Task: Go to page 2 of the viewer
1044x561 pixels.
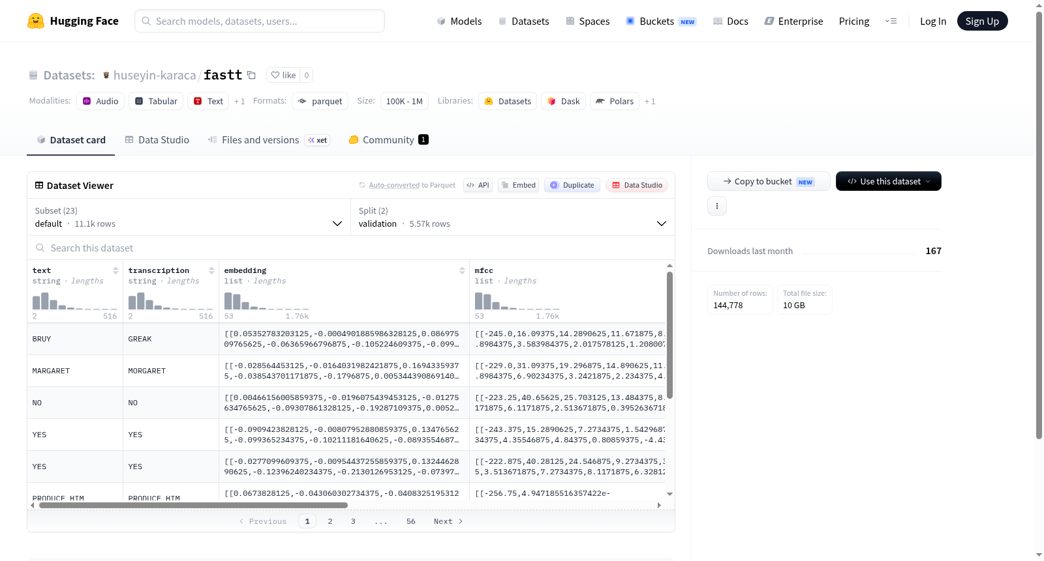Action: 330,521
